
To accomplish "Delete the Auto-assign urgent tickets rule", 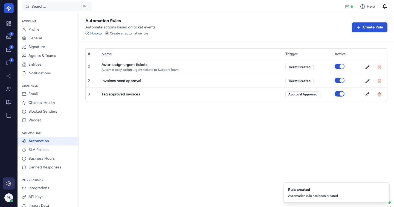I will click(379, 67).
